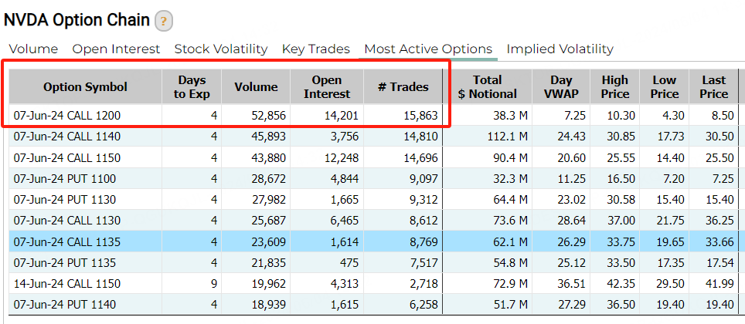Go to the Key Trades tab
Viewport: 745px width, 324px height.
(x=316, y=49)
